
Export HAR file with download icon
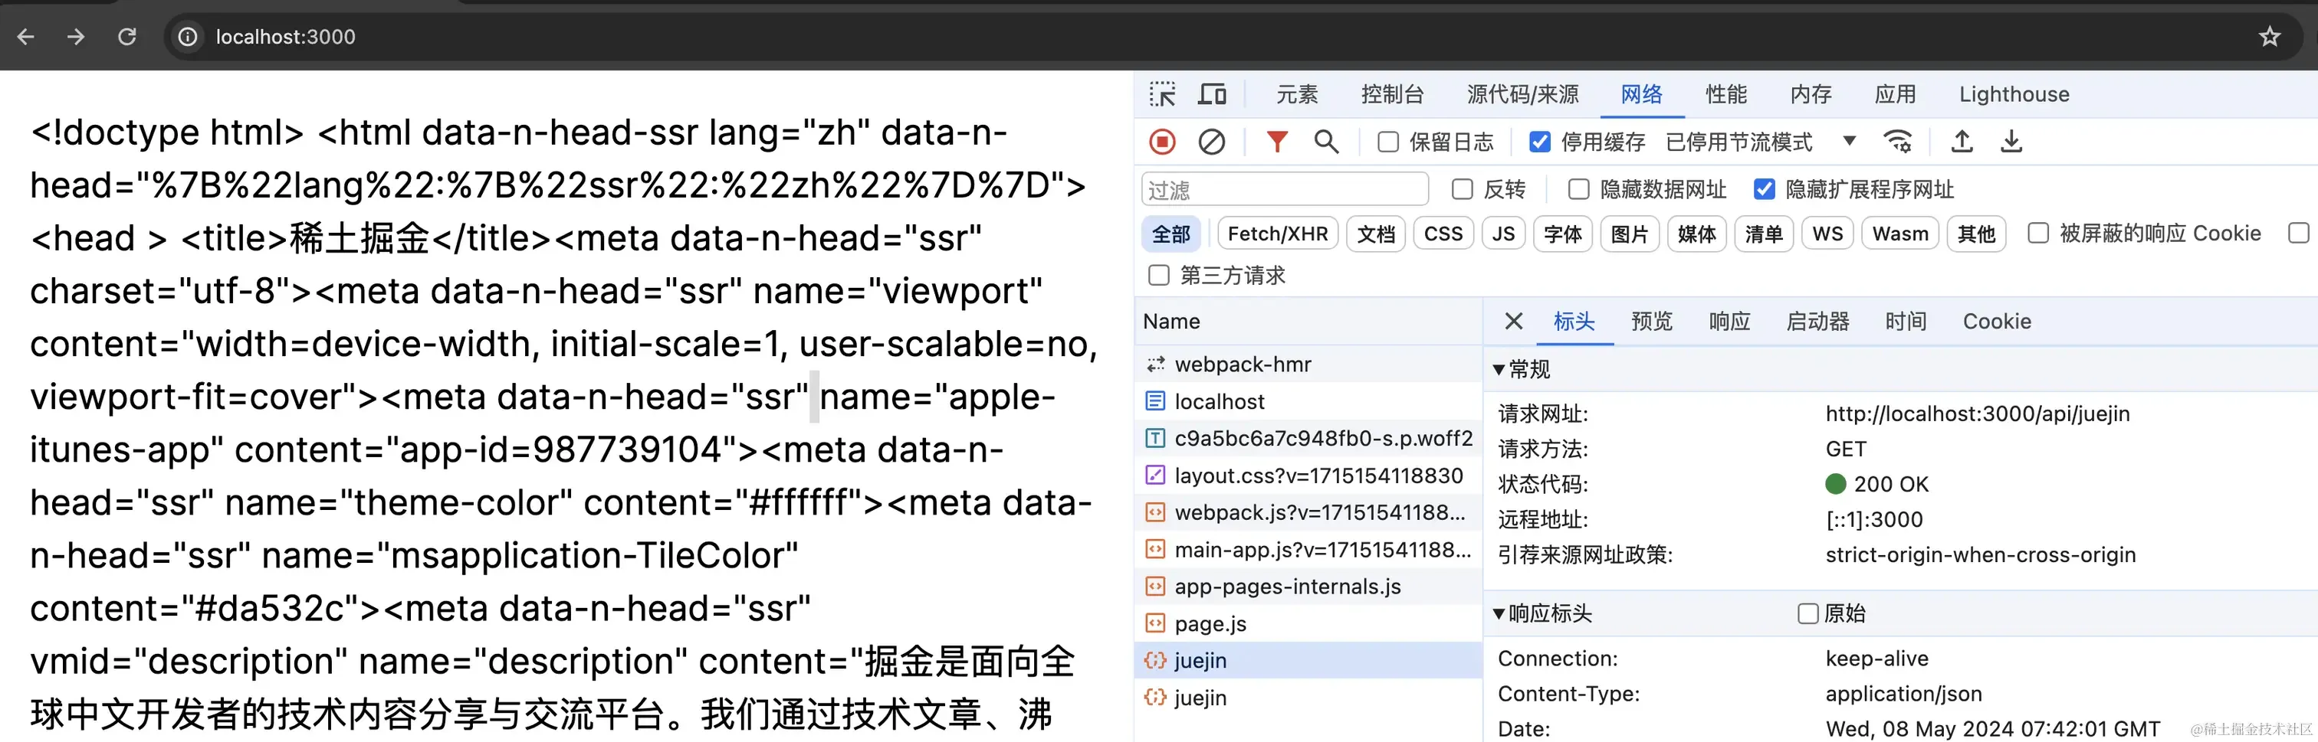2011,142
